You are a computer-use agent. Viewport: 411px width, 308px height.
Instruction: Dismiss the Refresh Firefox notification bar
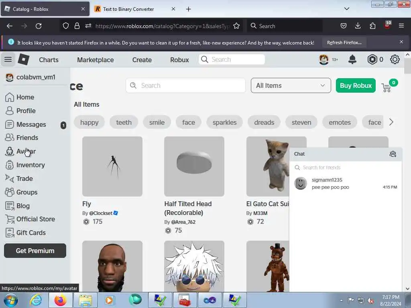(x=401, y=42)
